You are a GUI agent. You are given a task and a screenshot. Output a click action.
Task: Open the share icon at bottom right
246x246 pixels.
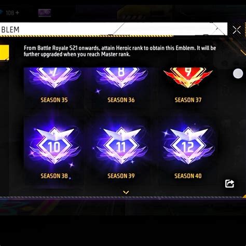(x=229, y=184)
